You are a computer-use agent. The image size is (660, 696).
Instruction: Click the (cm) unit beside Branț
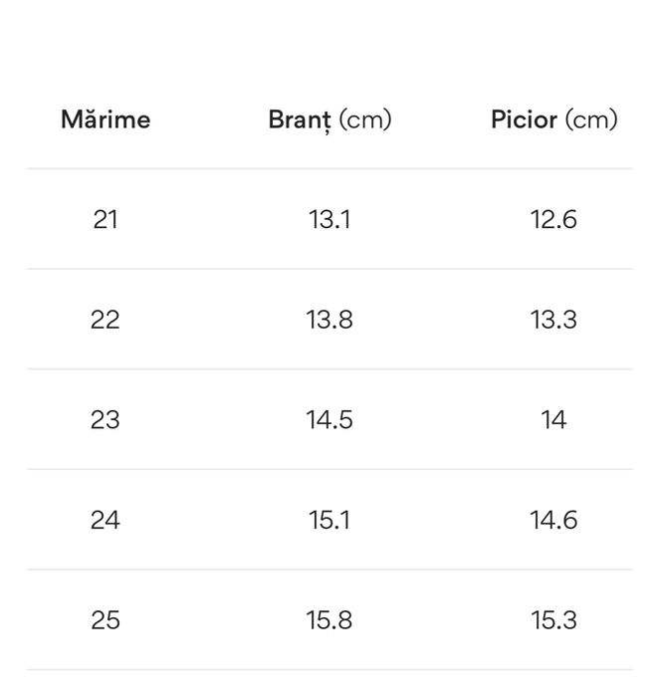click(365, 120)
